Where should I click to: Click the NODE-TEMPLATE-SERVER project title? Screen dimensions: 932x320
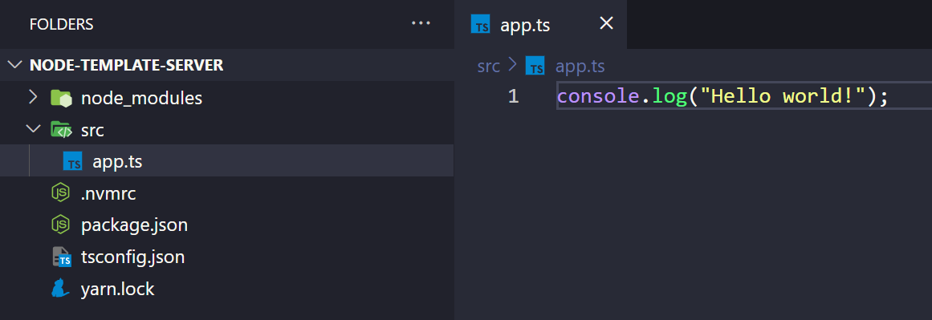click(127, 65)
